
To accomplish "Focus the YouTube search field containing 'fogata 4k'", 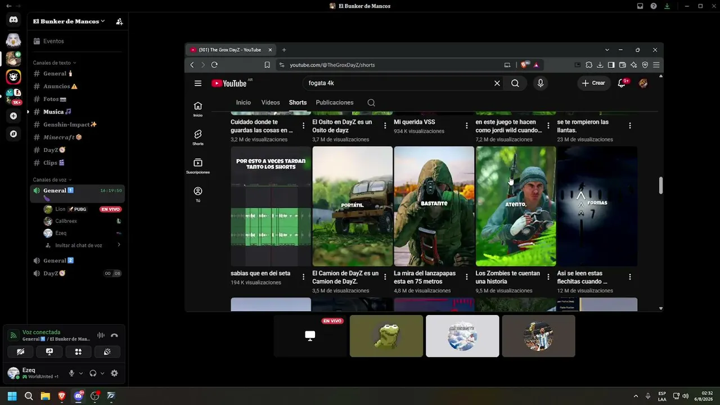I will tap(397, 83).
